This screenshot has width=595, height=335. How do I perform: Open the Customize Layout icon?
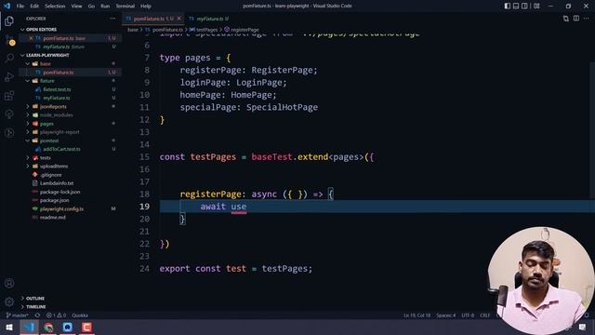coord(536,7)
